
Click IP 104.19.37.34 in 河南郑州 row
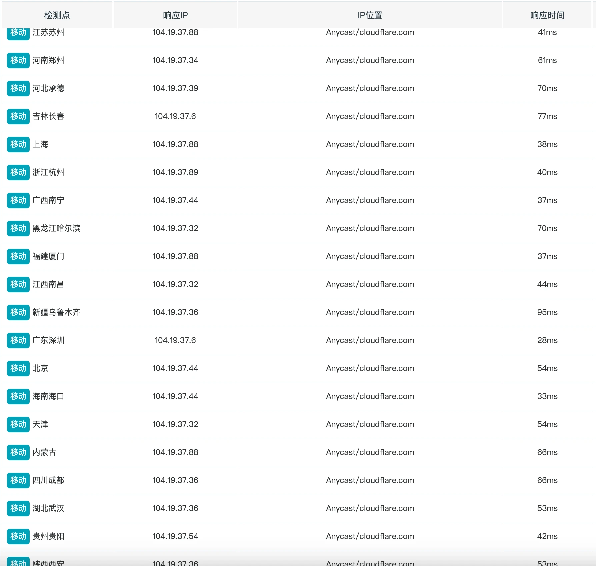[x=175, y=60]
